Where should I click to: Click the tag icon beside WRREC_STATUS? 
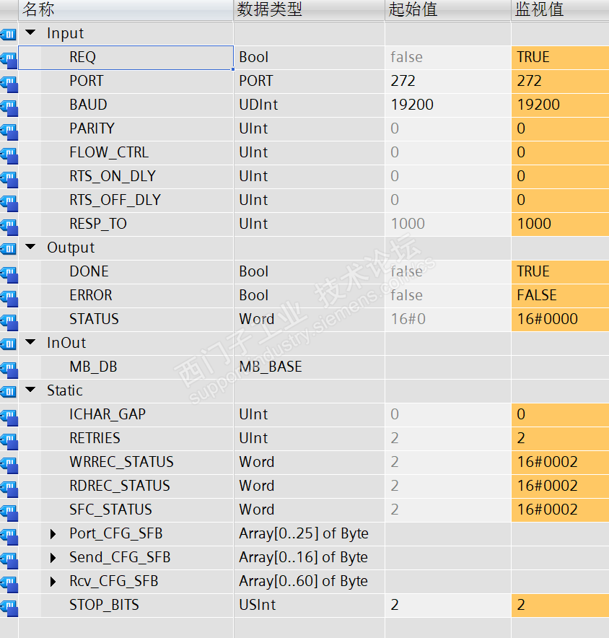click(9, 464)
